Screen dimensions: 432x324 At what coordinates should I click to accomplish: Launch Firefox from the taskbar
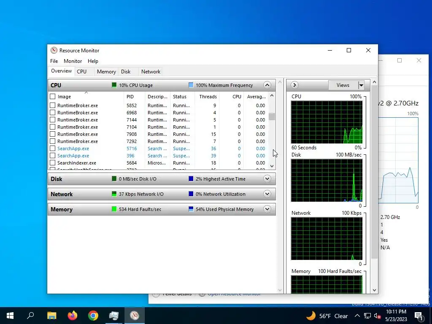(73, 316)
